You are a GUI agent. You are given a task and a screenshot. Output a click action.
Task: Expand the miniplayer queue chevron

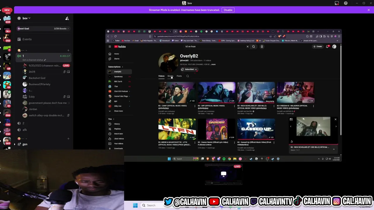pyautogui.click(x=334, y=149)
